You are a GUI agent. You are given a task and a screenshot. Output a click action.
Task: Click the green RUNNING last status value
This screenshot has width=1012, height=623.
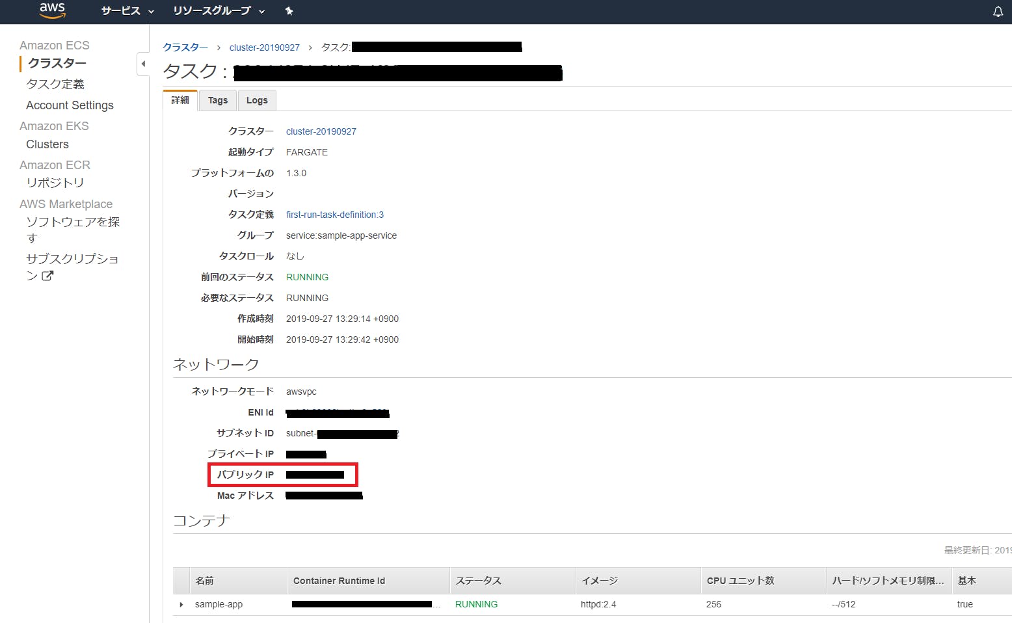click(307, 277)
